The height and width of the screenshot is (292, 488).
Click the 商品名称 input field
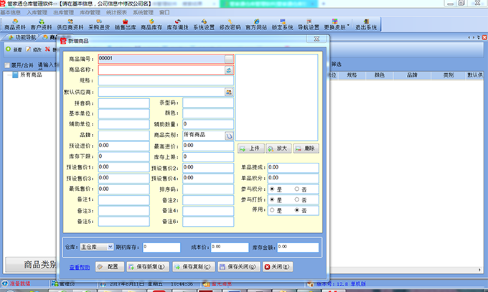point(161,70)
